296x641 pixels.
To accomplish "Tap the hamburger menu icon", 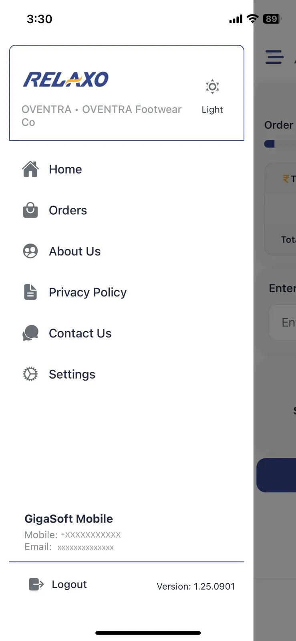I will point(274,57).
